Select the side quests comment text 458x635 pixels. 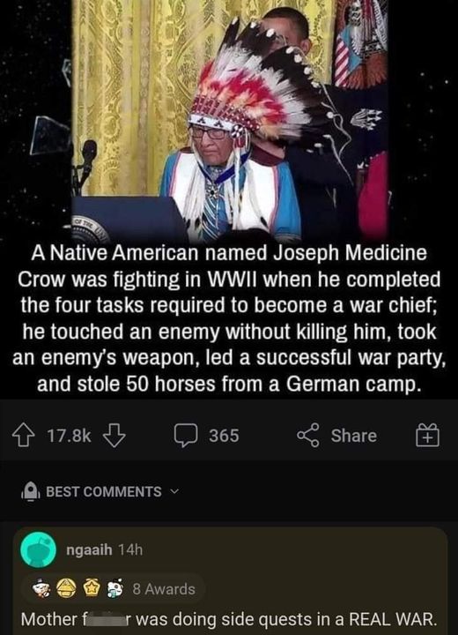229,619
